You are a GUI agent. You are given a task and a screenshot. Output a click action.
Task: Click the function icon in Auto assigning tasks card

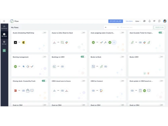(106, 42)
